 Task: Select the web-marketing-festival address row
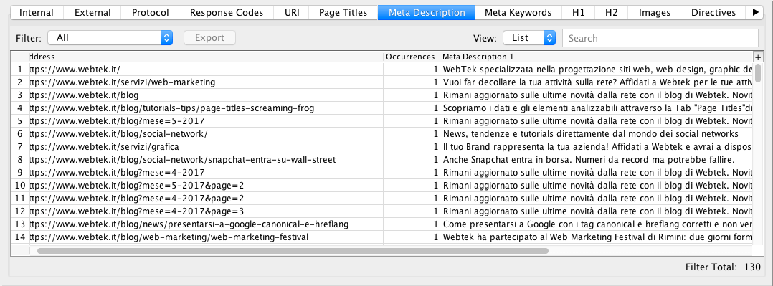point(207,237)
